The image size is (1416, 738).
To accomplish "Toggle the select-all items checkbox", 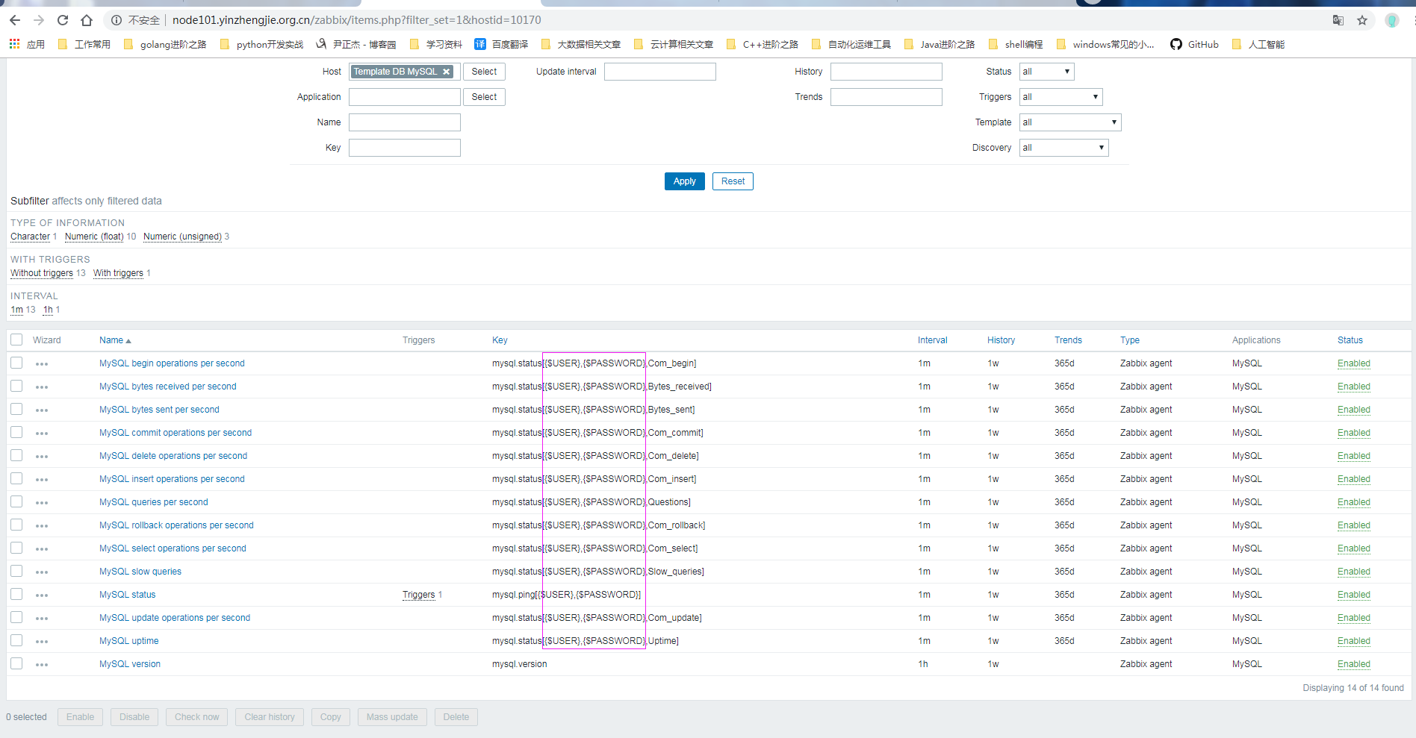I will pyautogui.click(x=16, y=340).
